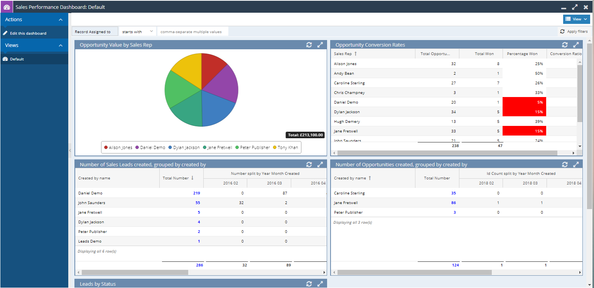Focus the comma-separate multiple values filter field

point(192,32)
